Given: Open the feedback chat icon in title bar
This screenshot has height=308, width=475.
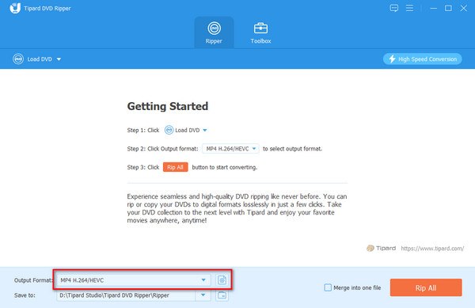Looking at the screenshot, I should pyautogui.click(x=393, y=8).
